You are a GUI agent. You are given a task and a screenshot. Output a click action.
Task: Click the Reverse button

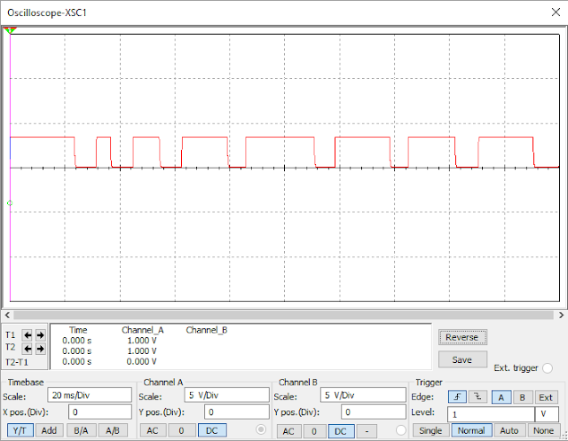pos(462,337)
